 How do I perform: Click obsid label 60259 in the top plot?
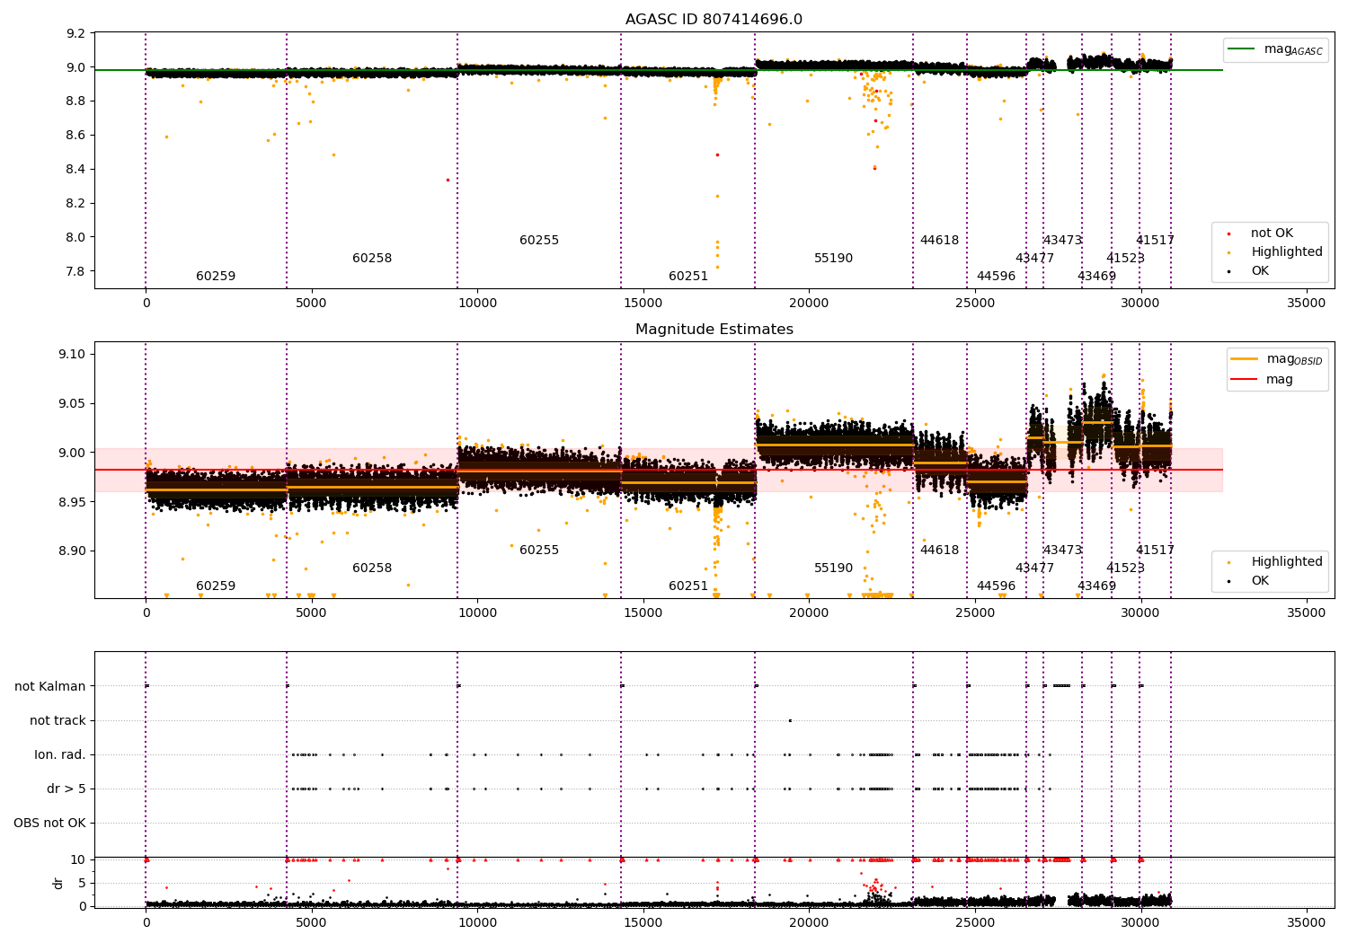[216, 277]
